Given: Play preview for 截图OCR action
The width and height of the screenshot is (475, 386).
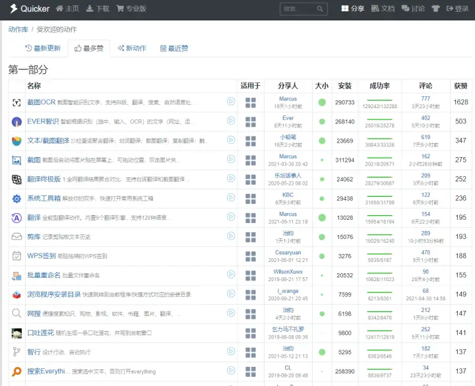Looking at the screenshot, I should [231, 102].
